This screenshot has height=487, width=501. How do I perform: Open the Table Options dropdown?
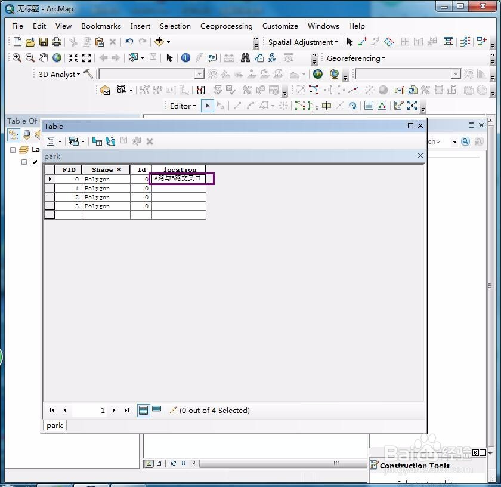tap(54, 141)
